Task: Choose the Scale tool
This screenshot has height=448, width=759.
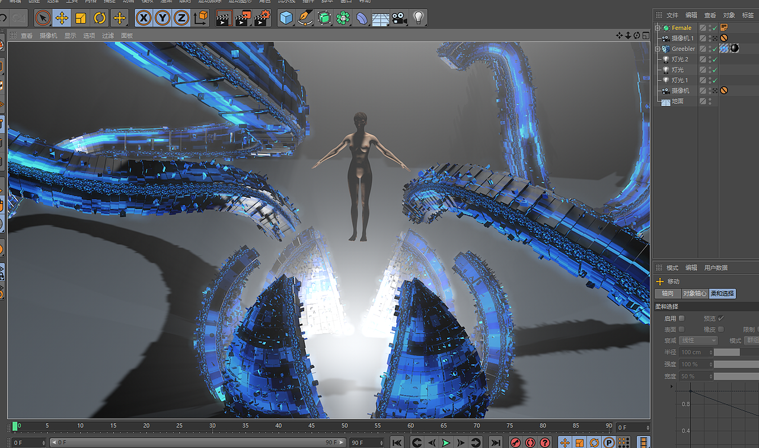Action: point(81,18)
